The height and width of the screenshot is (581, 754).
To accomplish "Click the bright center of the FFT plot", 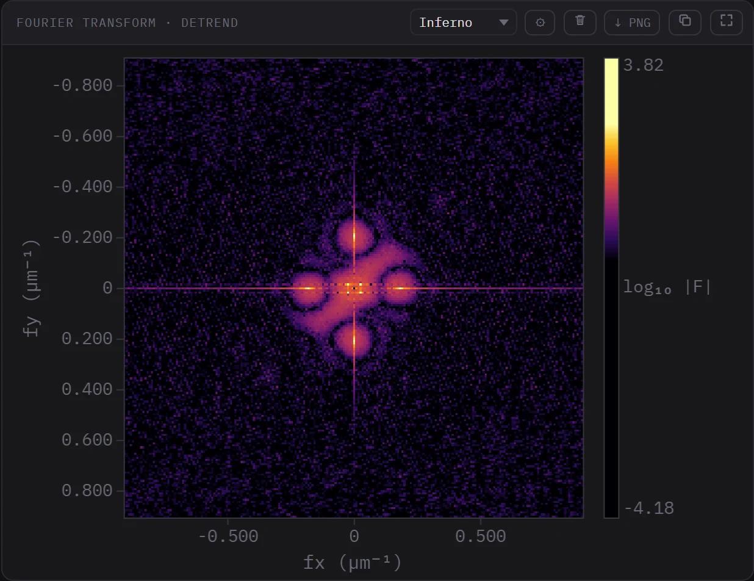I will click(x=354, y=288).
